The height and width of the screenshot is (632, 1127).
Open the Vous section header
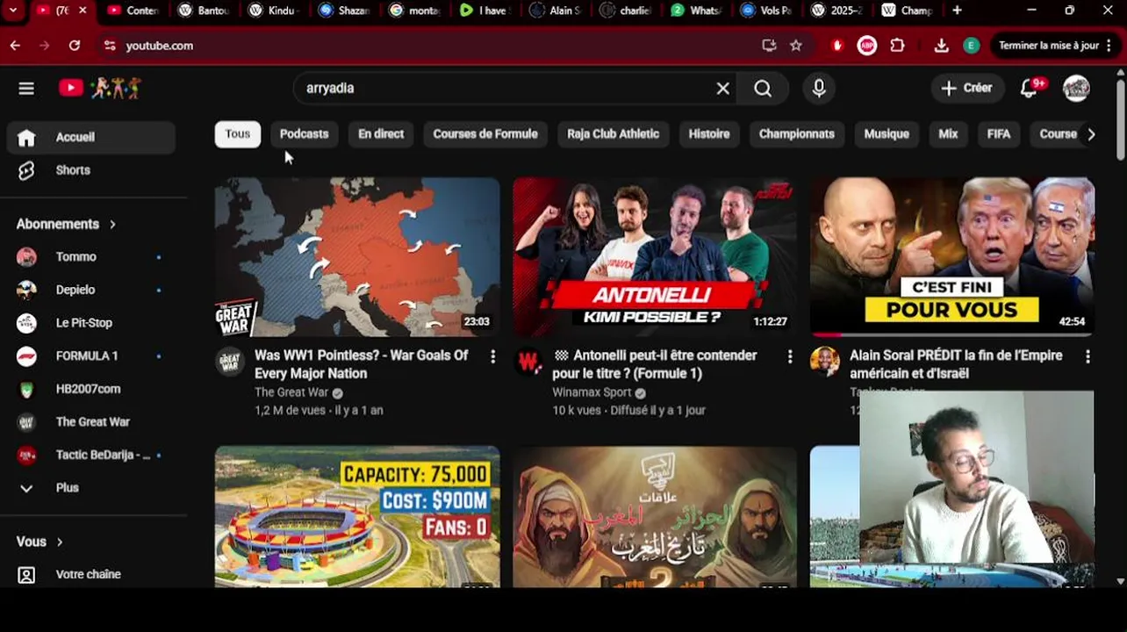click(39, 542)
